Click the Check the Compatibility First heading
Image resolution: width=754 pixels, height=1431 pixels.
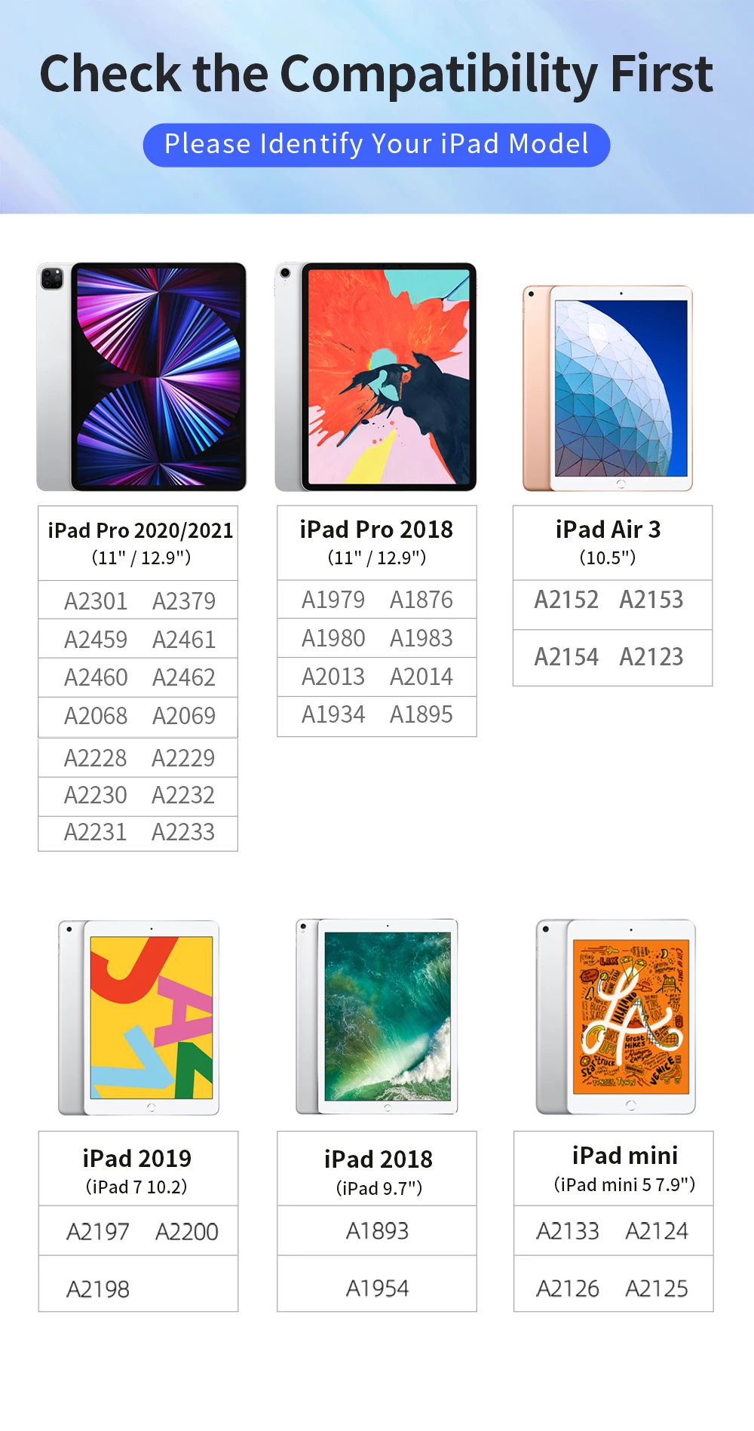pos(376,73)
